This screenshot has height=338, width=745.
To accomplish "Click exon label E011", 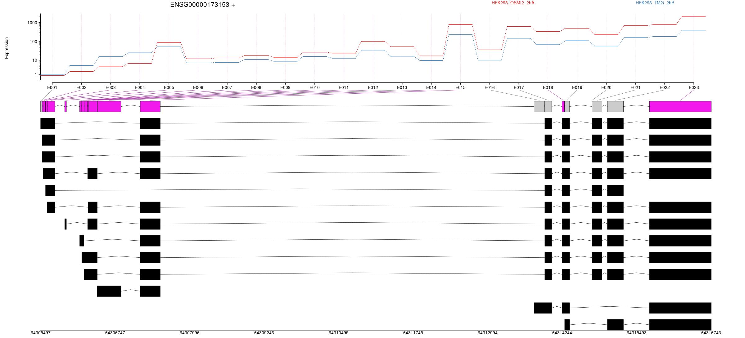I will pos(344,87).
